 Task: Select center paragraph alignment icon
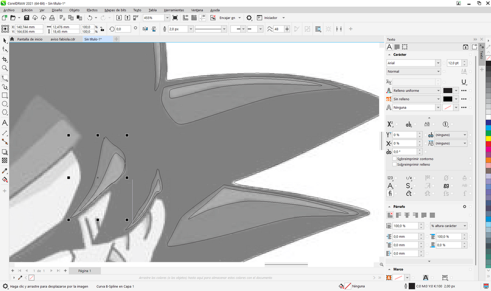(x=407, y=215)
